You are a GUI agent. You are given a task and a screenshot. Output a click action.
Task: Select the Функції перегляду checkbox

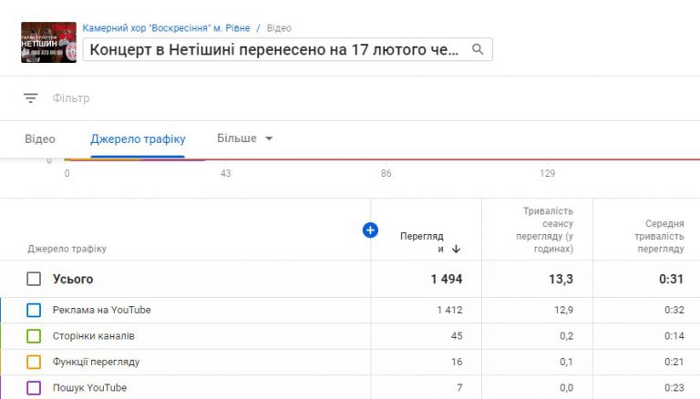[34, 362]
